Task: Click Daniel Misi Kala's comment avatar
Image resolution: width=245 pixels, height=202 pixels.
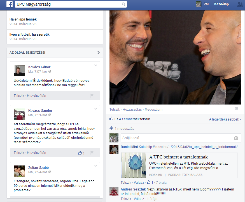Action: point(114,149)
